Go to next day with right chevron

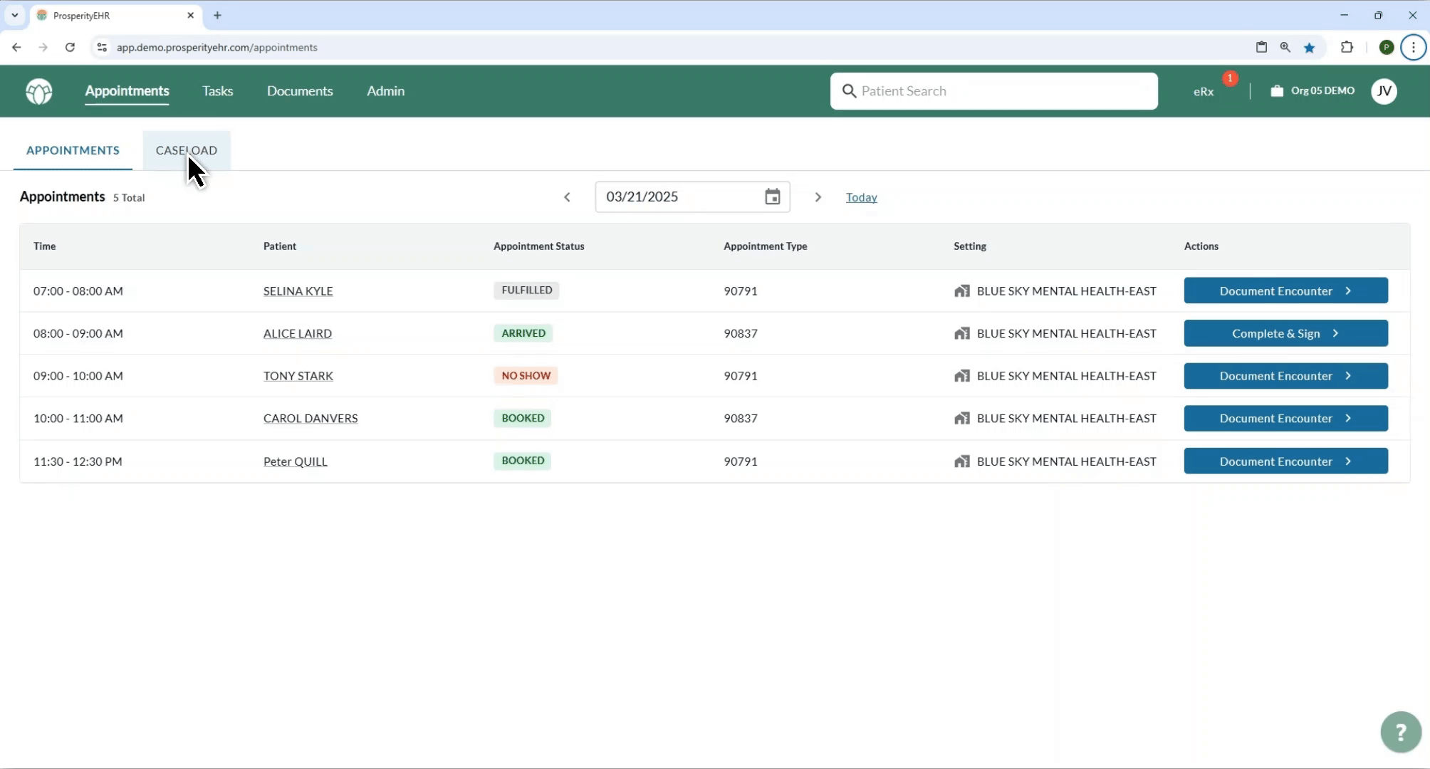(818, 197)
